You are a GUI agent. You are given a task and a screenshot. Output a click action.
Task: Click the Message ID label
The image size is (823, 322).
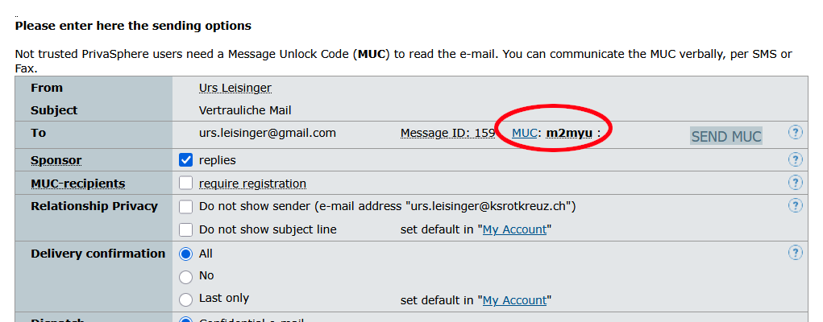pos(447,133)
